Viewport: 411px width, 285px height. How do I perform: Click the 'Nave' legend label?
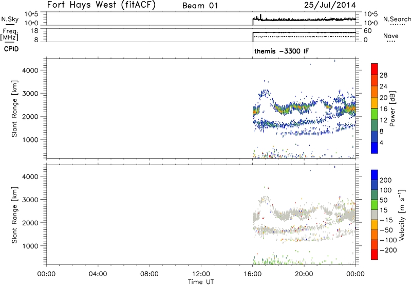(x=390, y=35)
